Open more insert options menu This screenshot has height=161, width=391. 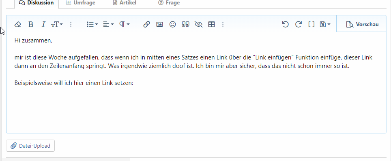click(223, 24)
